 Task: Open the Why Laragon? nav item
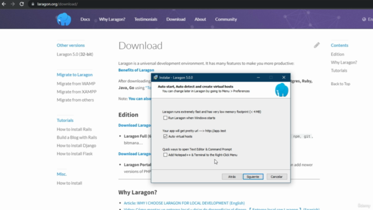[112, 19]
